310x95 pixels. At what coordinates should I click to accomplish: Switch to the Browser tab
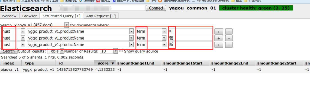click(x=29, y=16)
